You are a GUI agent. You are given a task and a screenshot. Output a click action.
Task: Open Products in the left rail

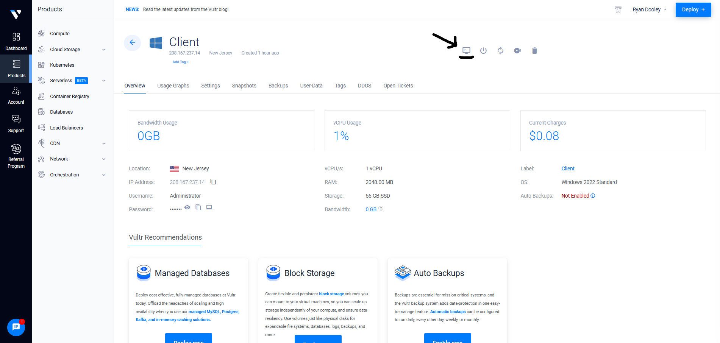(x=16, y=69)
